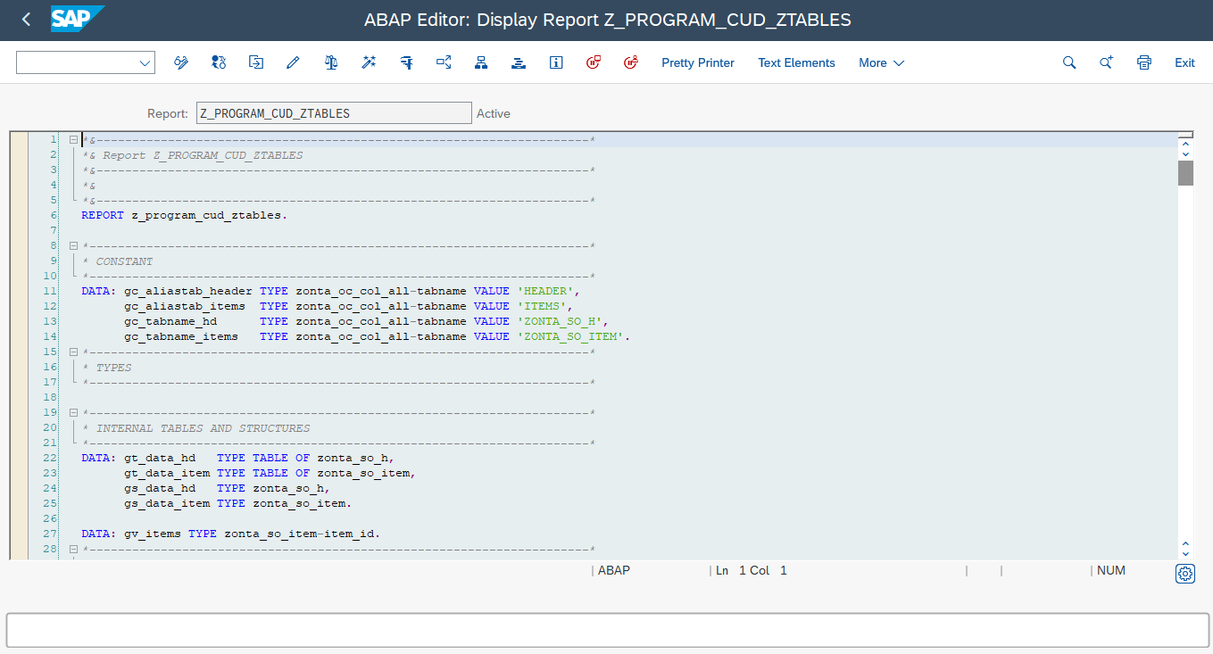Click 'Active' status text
Screen dimensions: 1213x654
click(494, 113)
